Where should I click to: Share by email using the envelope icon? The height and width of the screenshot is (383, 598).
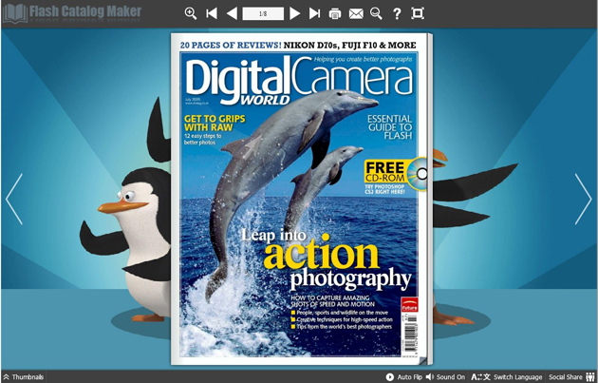(x=356, y=14)
